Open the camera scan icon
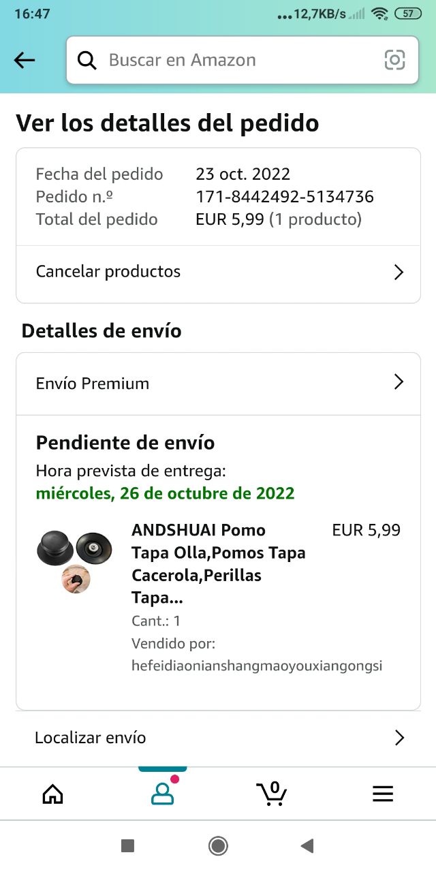The height and width of the screenshot is (872, 436). coord(394,61)
